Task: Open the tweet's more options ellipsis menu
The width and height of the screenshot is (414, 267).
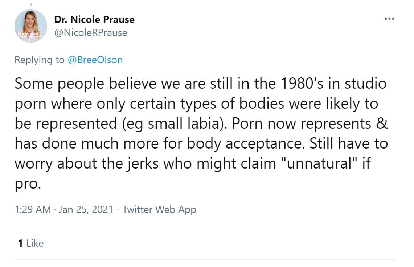Action: click(x=389, y=19)
